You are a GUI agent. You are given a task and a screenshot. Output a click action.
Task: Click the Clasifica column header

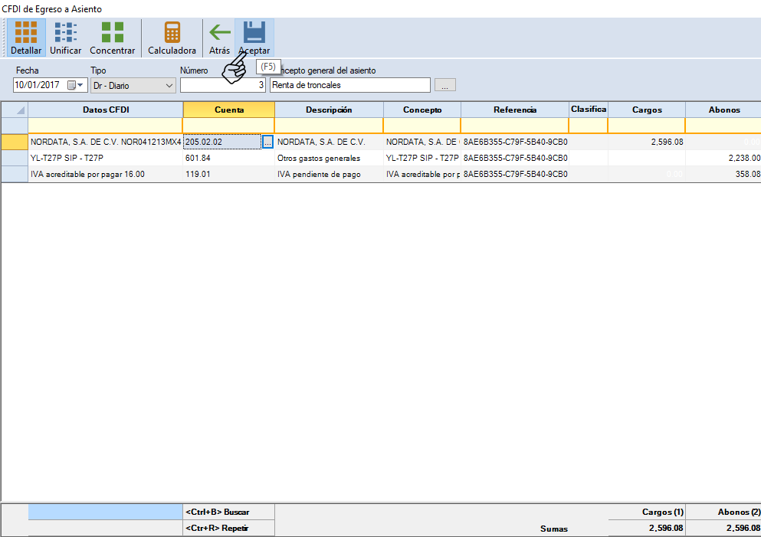point(589,110)
